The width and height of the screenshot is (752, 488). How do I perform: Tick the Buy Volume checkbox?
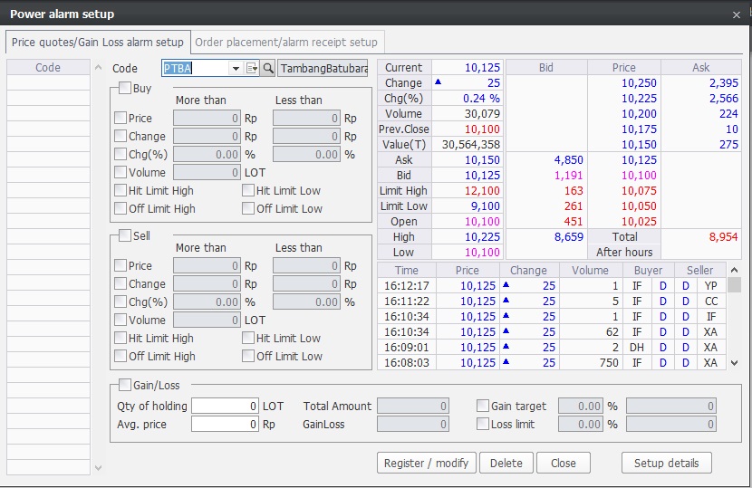121,172
